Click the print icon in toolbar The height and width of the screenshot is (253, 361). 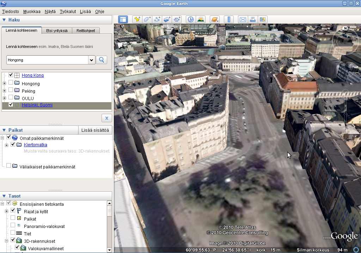(252, 19)
